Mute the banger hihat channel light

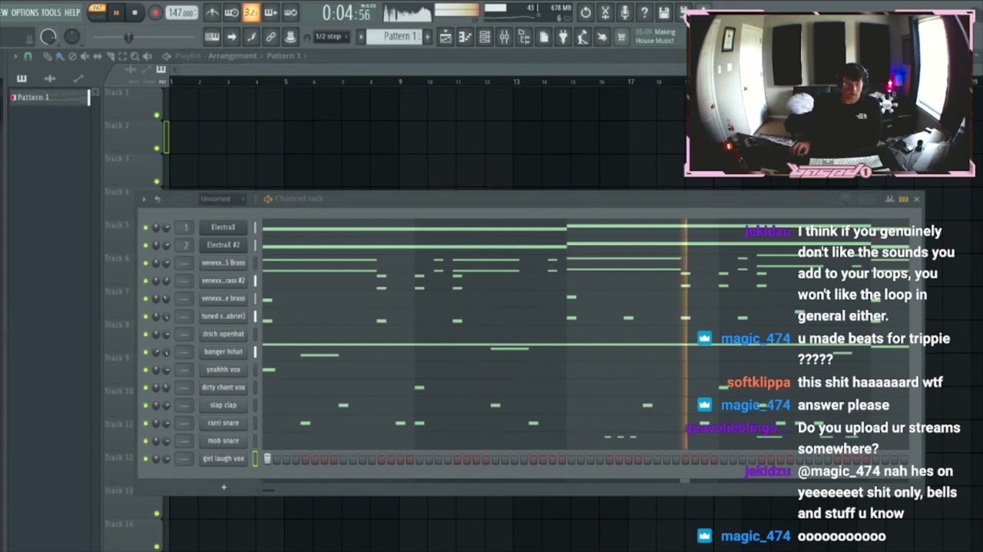coord(145,352)
